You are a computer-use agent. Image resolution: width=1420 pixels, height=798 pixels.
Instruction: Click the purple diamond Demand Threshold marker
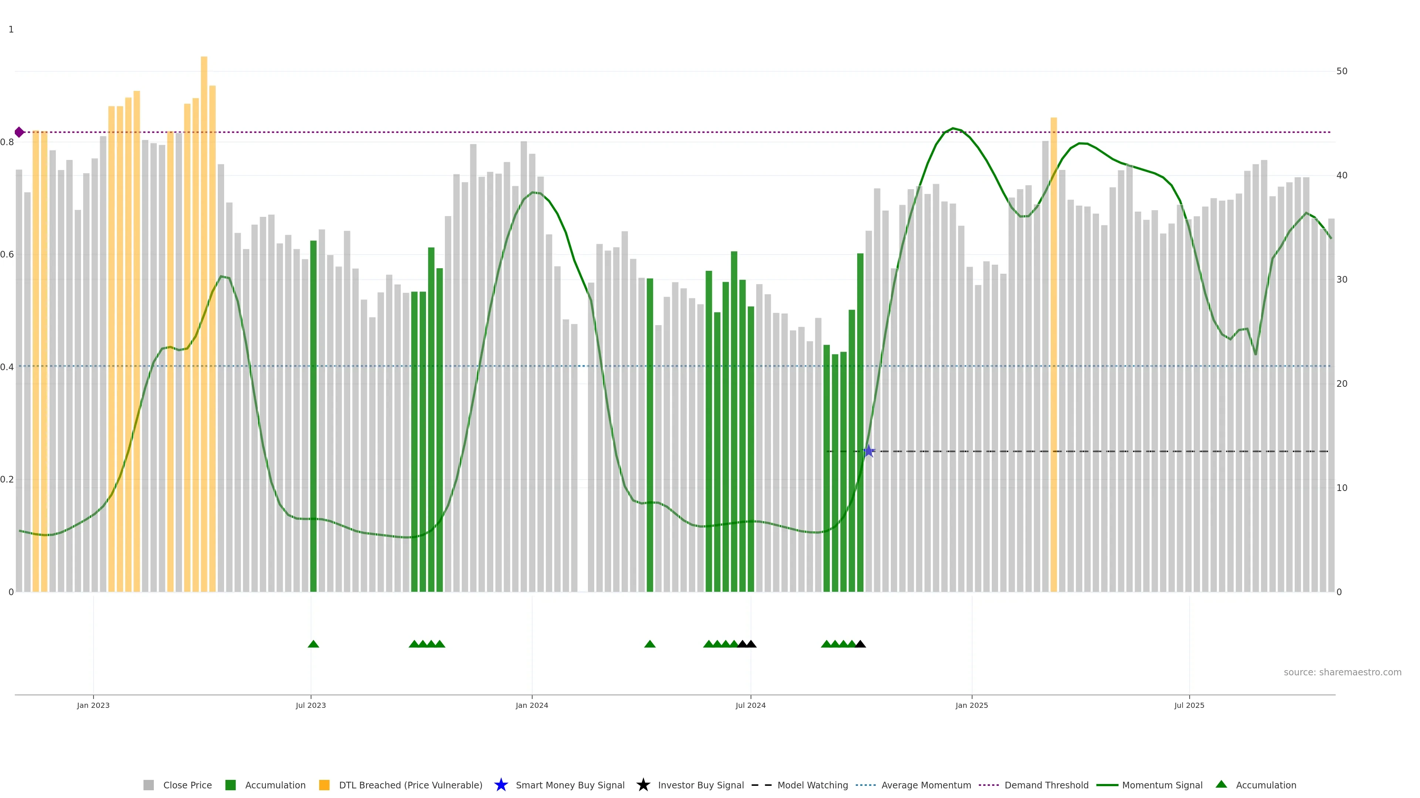tap(19, 132)
